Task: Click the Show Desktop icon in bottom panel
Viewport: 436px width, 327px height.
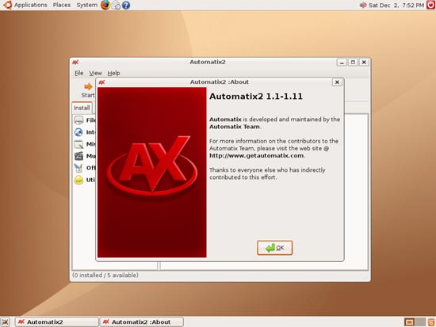Action: pos(6,322)
